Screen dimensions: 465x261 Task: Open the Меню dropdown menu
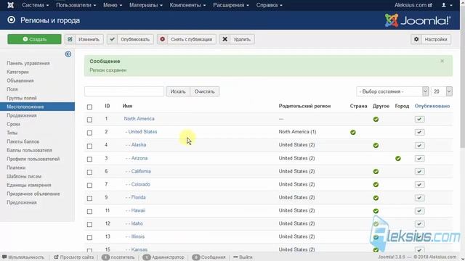pyautogui.click(x=113, y=5)
